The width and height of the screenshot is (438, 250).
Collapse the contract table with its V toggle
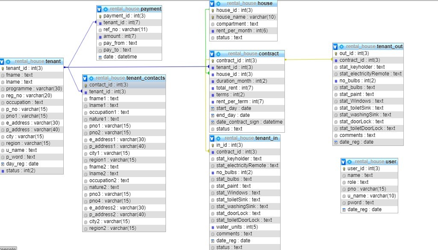(212, 54)
